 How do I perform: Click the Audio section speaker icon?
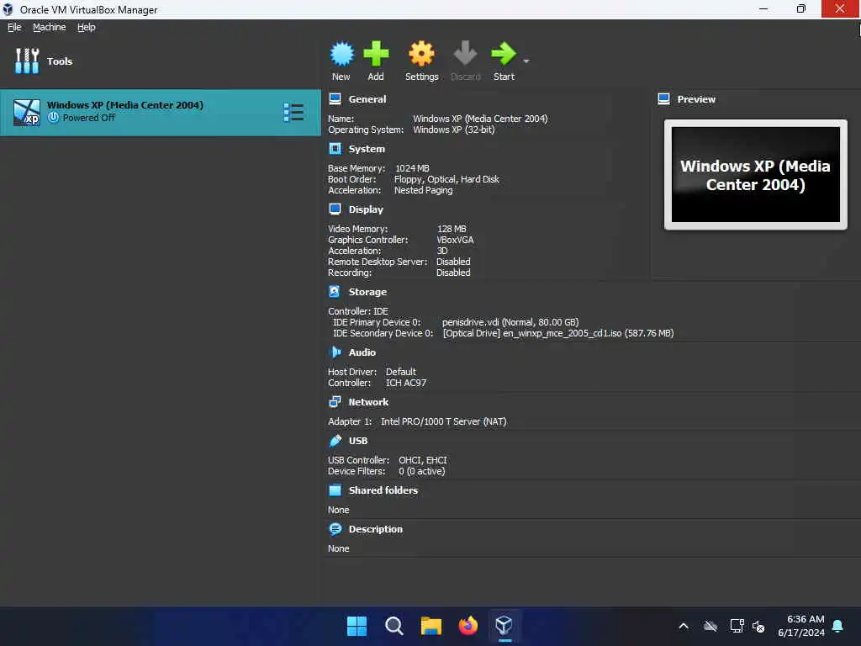click(335, 352)
